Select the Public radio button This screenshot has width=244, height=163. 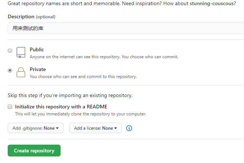pos(10,51)
